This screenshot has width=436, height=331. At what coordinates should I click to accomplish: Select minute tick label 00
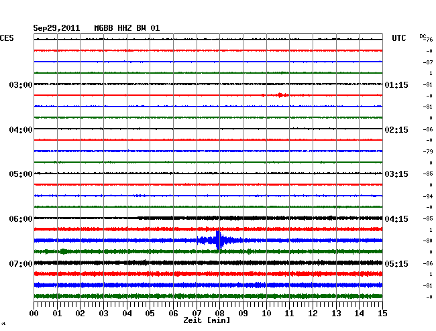coord(34,313)
